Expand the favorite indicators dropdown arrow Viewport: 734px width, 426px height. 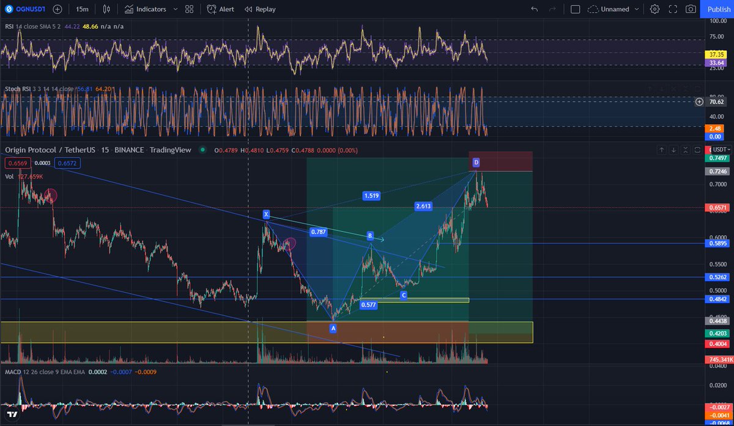176,9
